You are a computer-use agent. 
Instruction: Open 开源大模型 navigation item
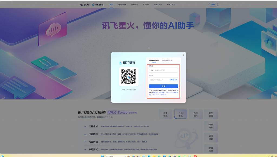[171, 5]
